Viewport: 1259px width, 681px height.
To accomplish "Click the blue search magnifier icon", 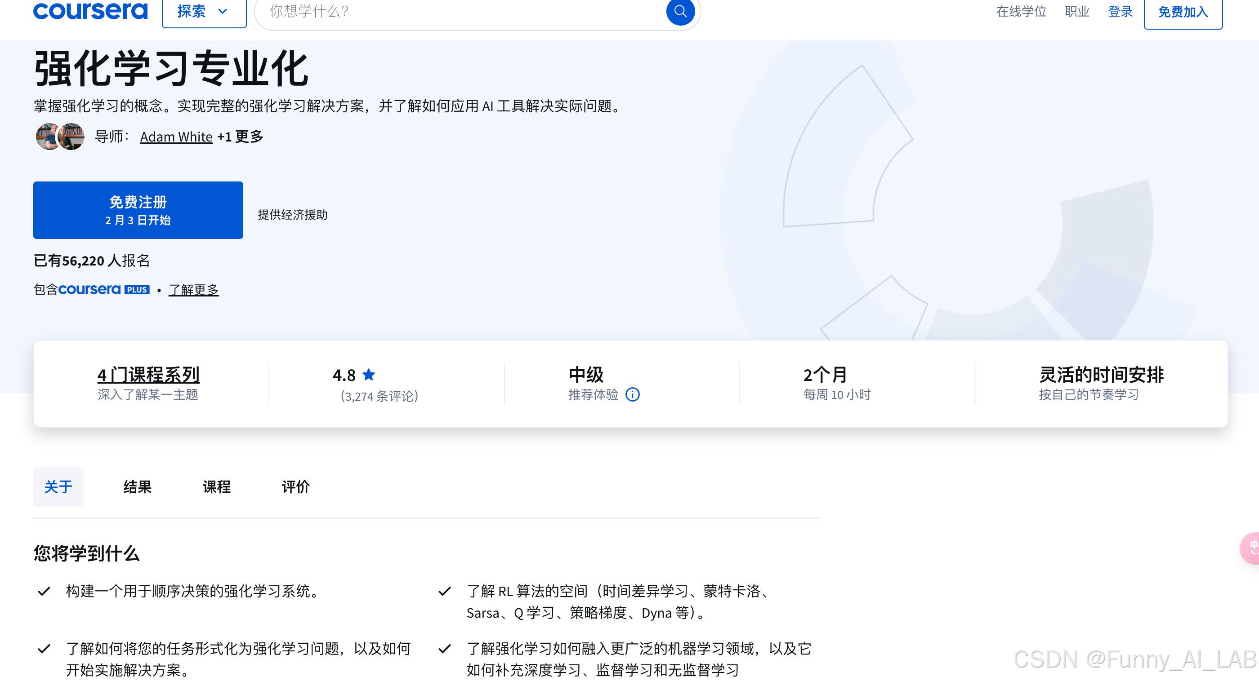I will click(680, 11).
